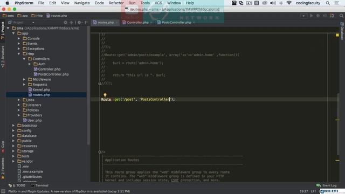This screenshot has height=194, width=345.
Task: Open the run configuration dropdown
Action: click(x=303, y=16)
